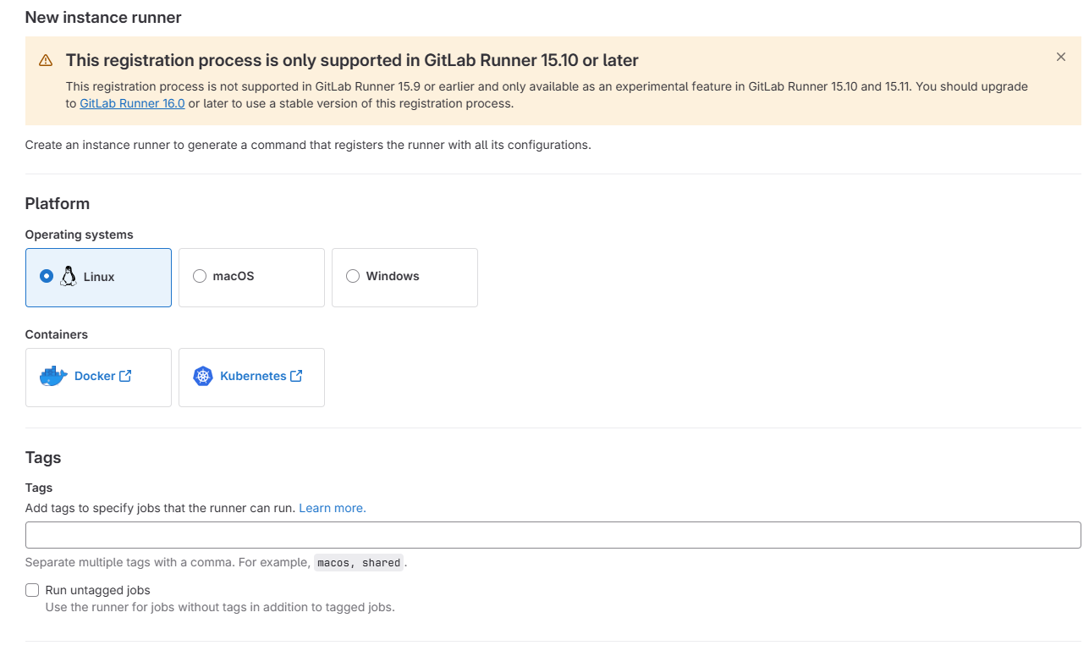Open the Kubernetes container link text
Screen dimensions: 1089x651
click(253, 376)
